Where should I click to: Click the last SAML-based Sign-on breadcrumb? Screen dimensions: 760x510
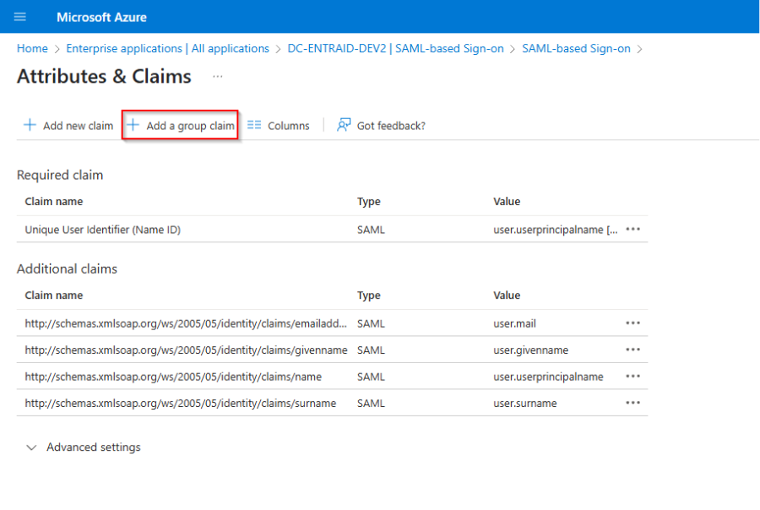click(576, 48)
